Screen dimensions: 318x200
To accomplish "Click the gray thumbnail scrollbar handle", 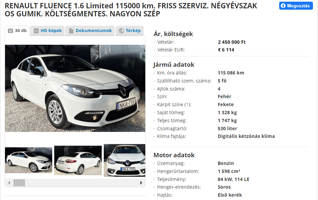I will point(19,183).
